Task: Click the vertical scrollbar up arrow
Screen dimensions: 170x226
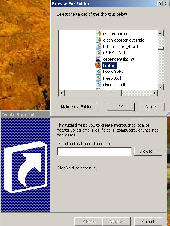Action: click(161, 33)
